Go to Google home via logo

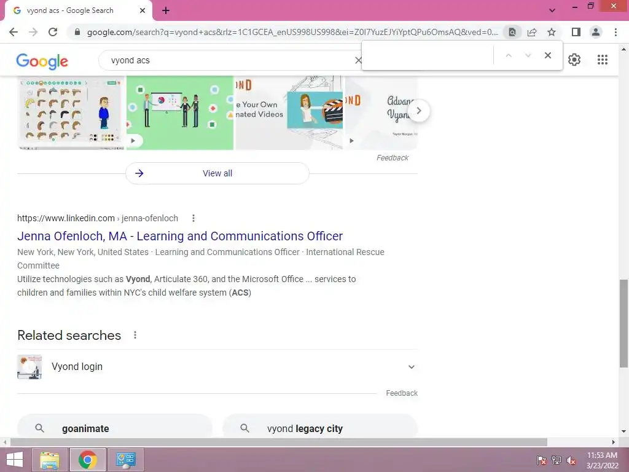click(x=42, y=61)
